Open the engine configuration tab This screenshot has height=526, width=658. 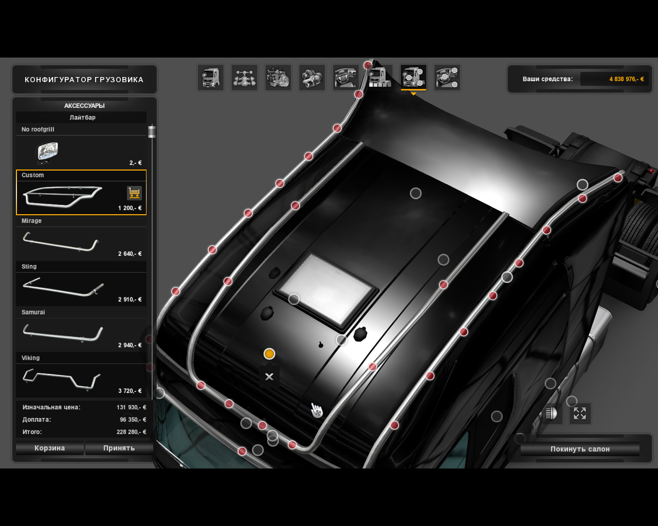pyautogui.click(x=278, y=78)
